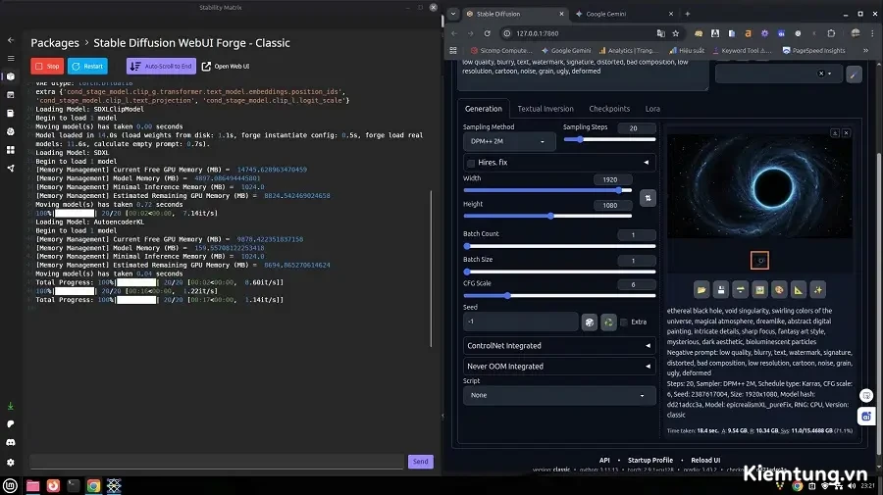
Task: Click the Startup Profile link
Action: 649,460
